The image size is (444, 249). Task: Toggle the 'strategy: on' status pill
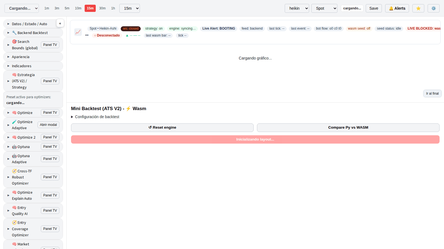154,28
